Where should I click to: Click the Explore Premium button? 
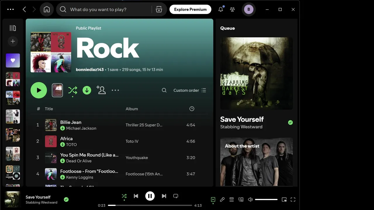coord(190,9)
